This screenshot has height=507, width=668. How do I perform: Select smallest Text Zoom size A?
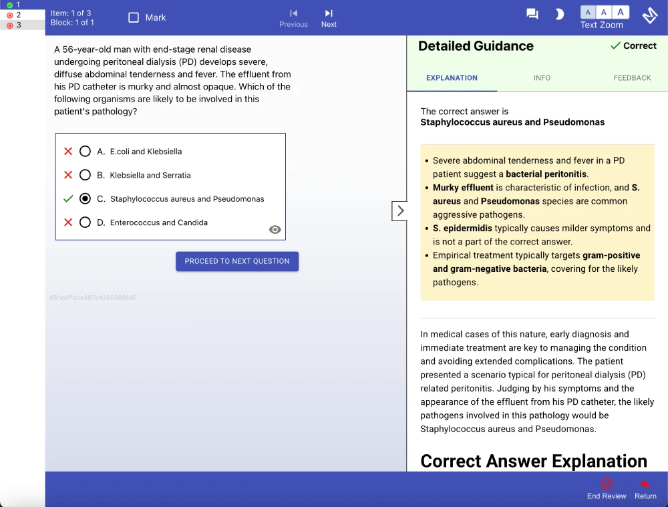pos(588,12)
